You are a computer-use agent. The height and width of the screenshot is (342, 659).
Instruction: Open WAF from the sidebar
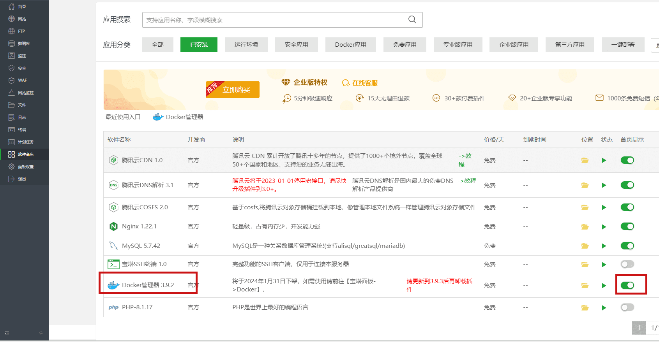(x=22, y=81)
